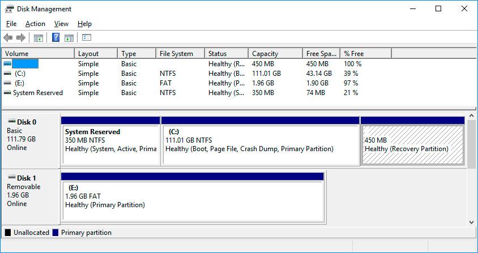Click the 43.14 GB free space cell
This screenshot has width=478, height=253.
point(319,74)
